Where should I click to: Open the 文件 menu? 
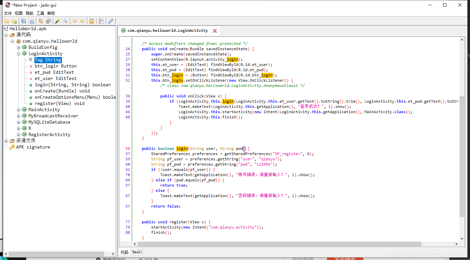coord(8,13)
